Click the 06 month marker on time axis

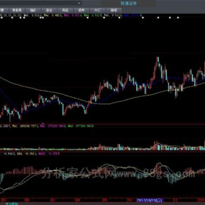coord(27,200)
